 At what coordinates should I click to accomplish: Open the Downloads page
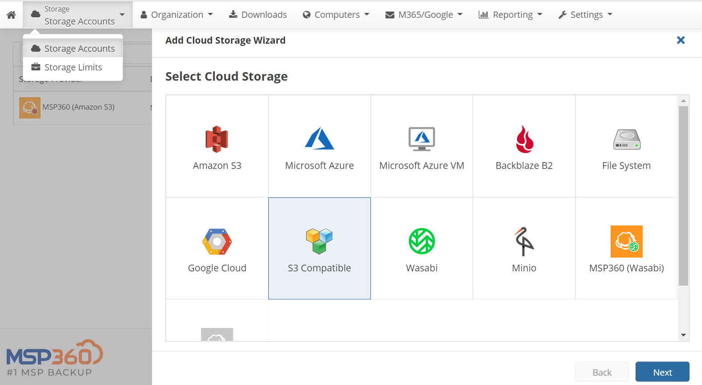tap(258, 15)
